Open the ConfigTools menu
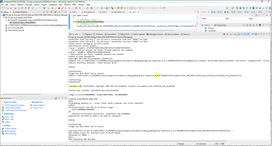This screenshot has height=146, width=272. [53, 5]
